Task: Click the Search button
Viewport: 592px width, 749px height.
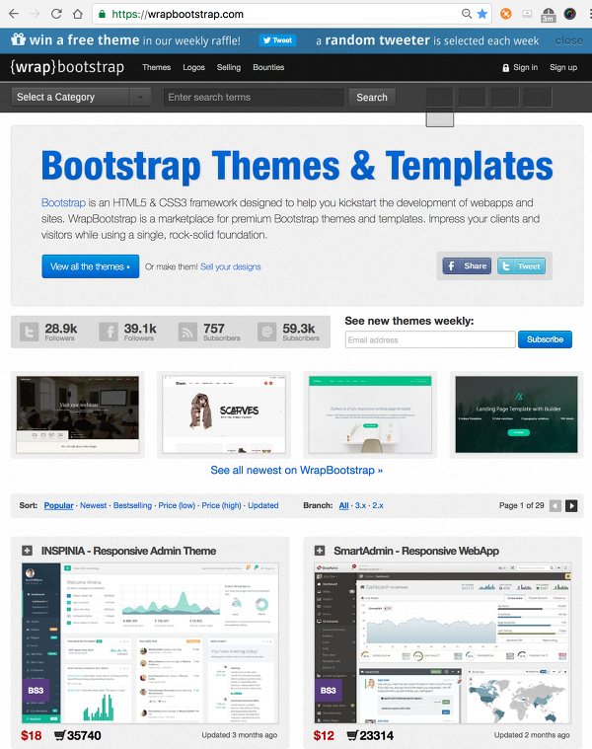Action: pyautogui.click(x=372, y=97)
